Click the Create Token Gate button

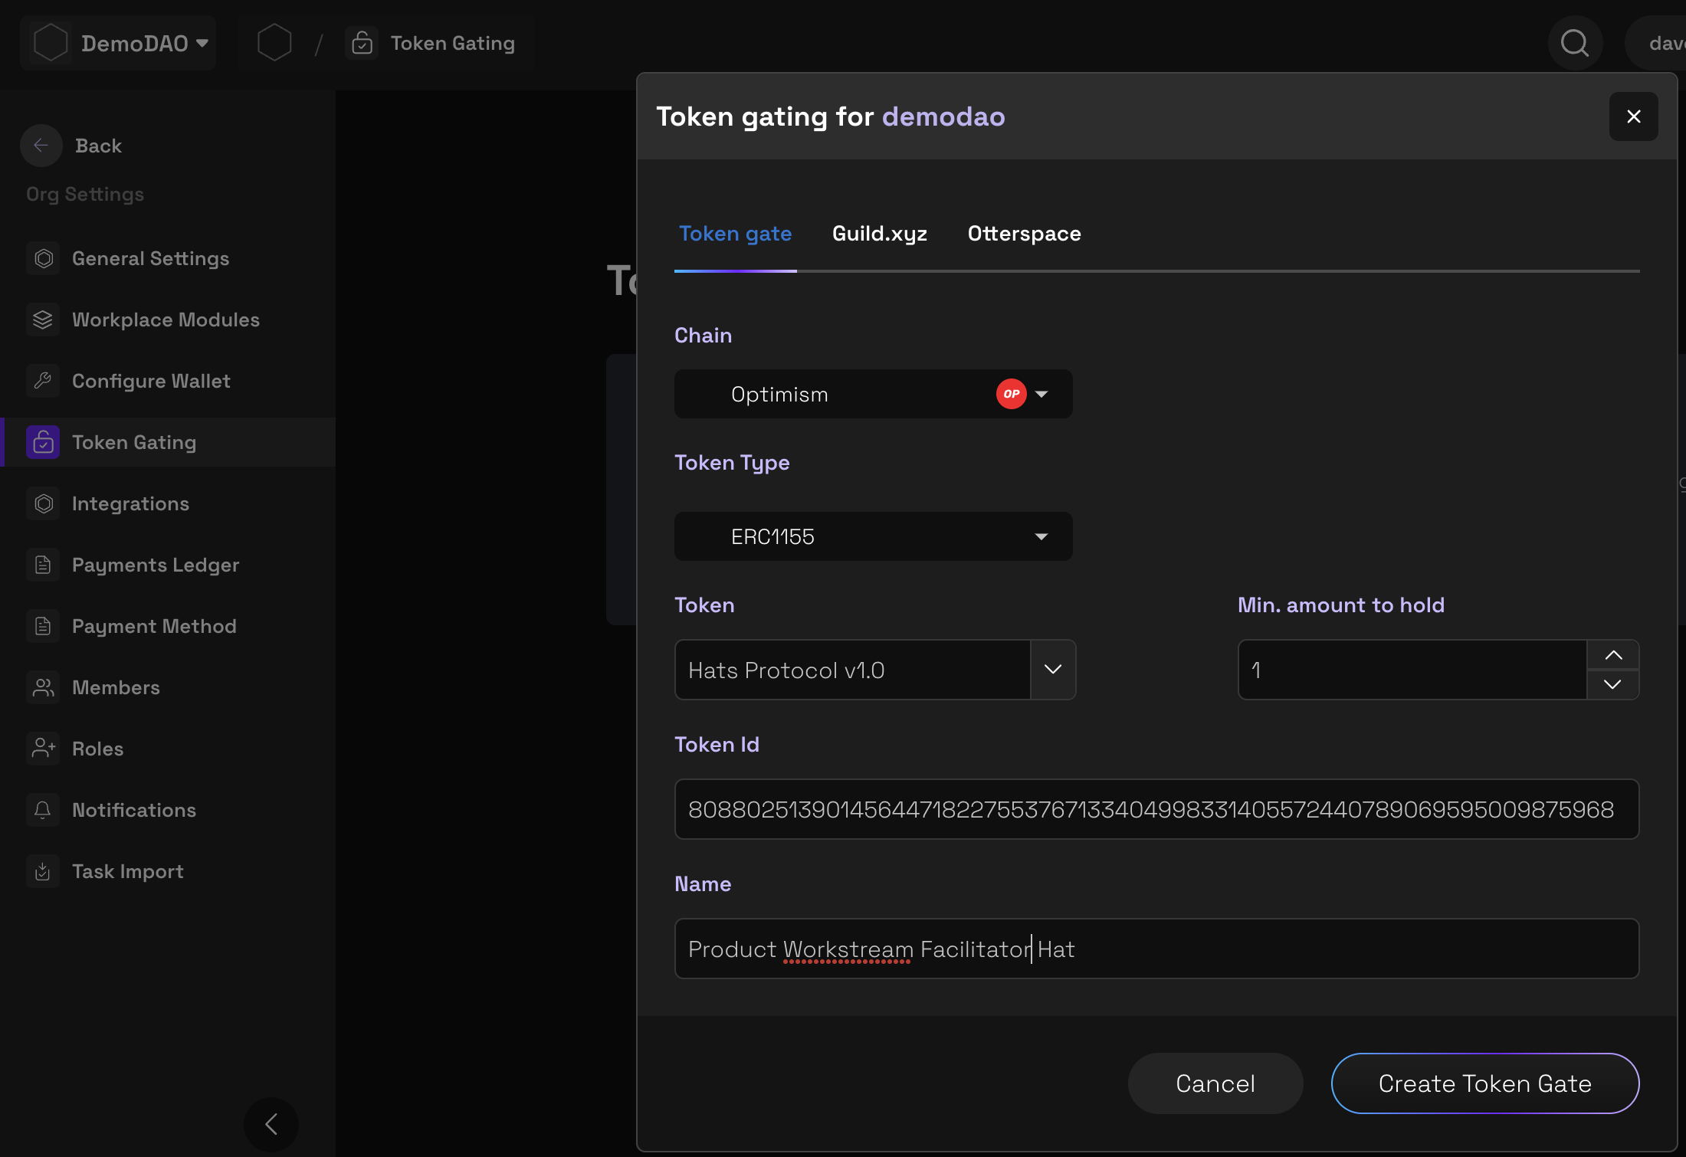pos(1484,1083)
